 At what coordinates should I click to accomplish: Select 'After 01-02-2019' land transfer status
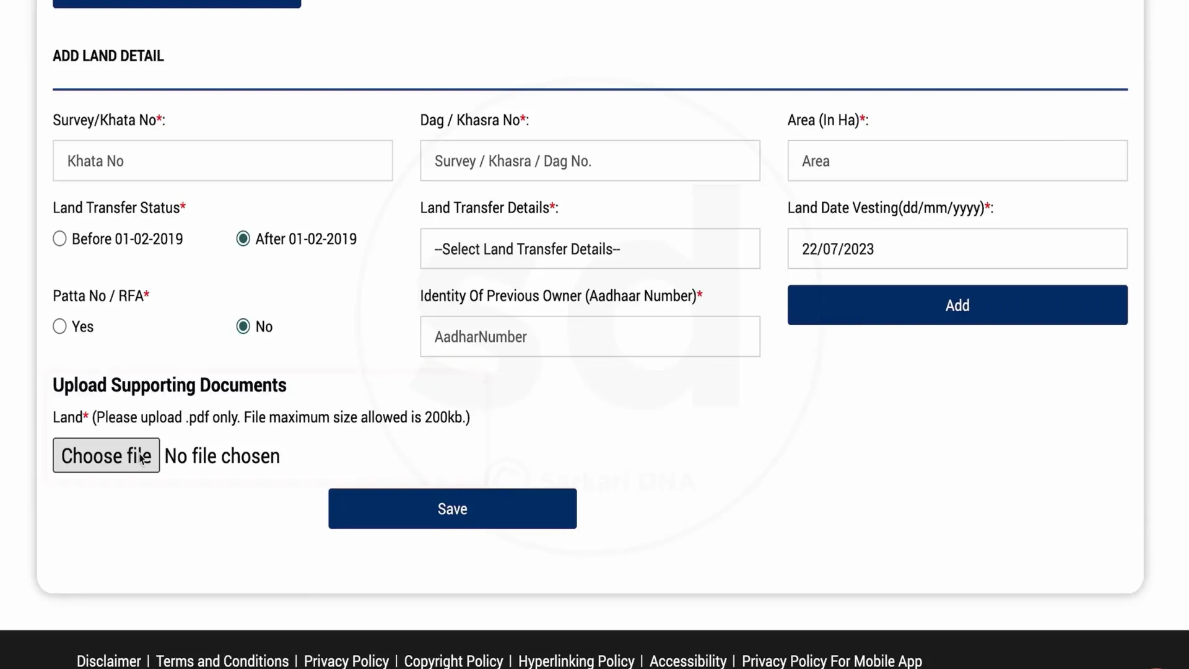coord(243,238)
